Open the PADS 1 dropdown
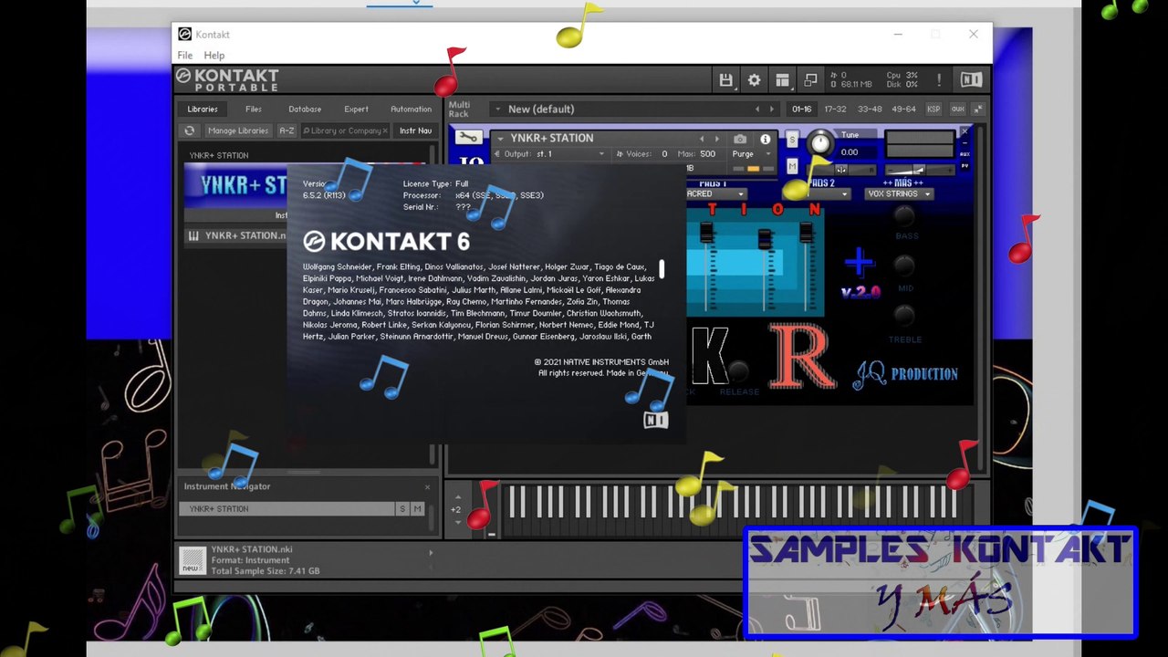The width and height of the screenshot is (1168, 657). pyautogui.click(x=716, y=193)
